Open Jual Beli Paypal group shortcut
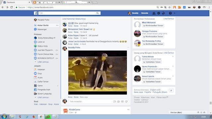Viewport: 212px width, 119px height. coord(46,50)
